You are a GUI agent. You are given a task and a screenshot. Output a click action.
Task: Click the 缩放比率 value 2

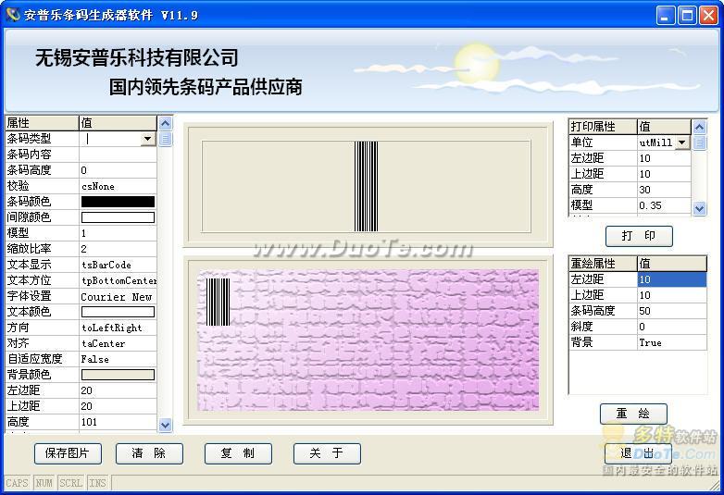(x=118, y=249)
